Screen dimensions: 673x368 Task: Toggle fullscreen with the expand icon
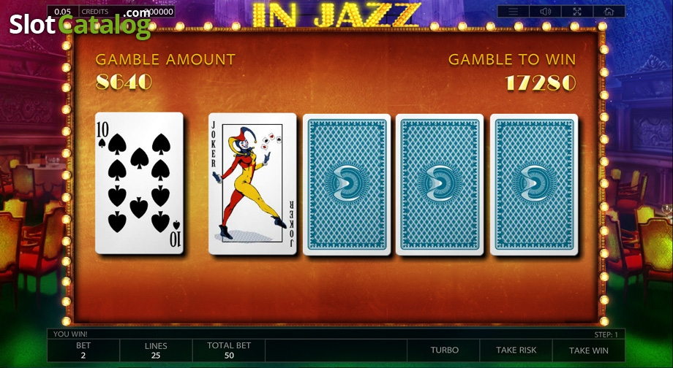[577, 12]
